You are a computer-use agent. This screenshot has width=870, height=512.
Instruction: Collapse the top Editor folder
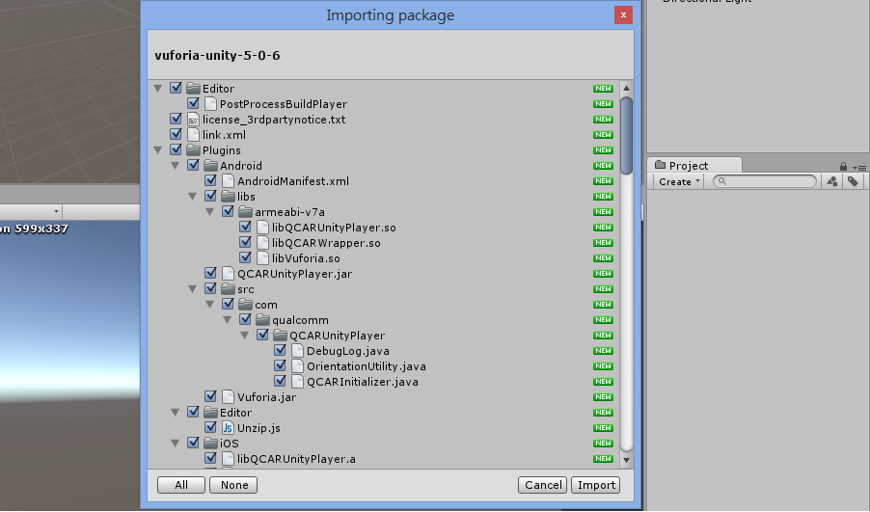pyautogui.click(x=158, y=88)
